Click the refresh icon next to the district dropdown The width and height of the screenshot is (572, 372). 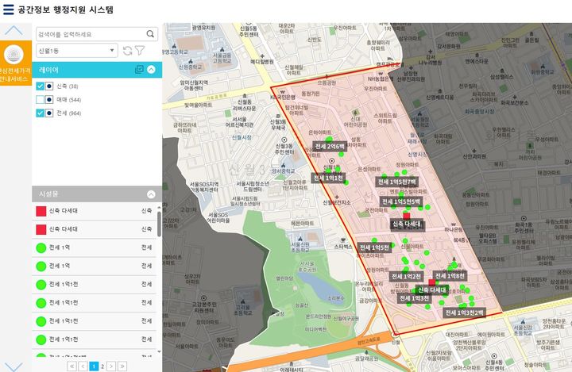click(x=127, y=51)
